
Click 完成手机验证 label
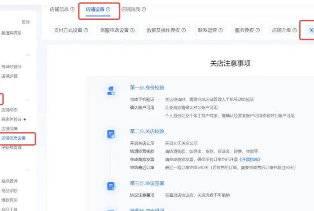pos(142,100)
